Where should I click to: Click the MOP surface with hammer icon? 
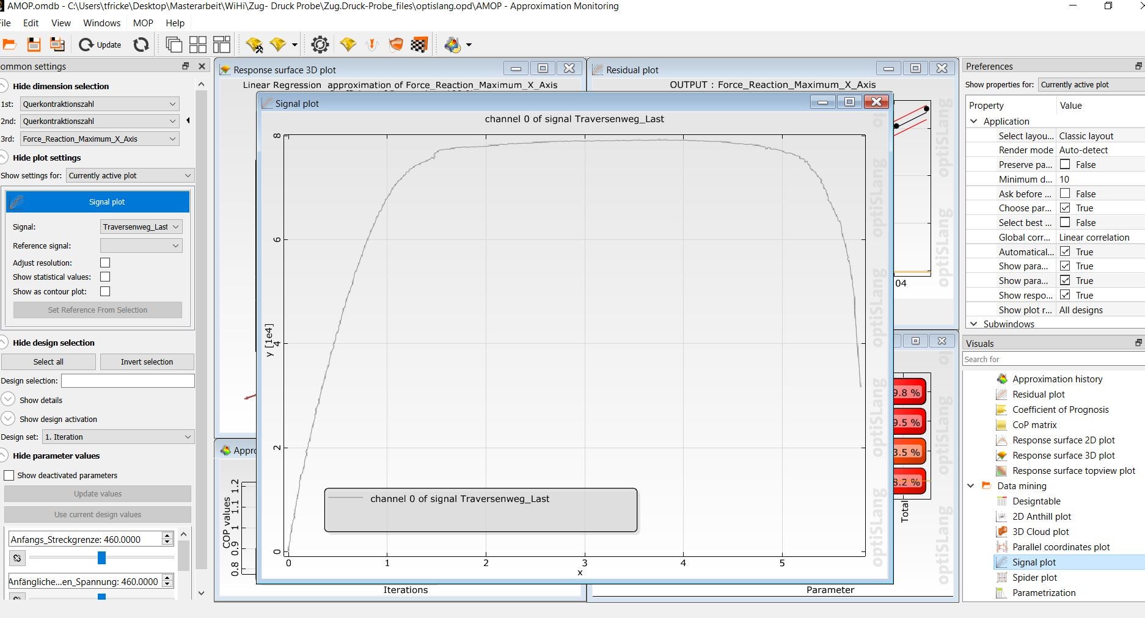(254, 45)
